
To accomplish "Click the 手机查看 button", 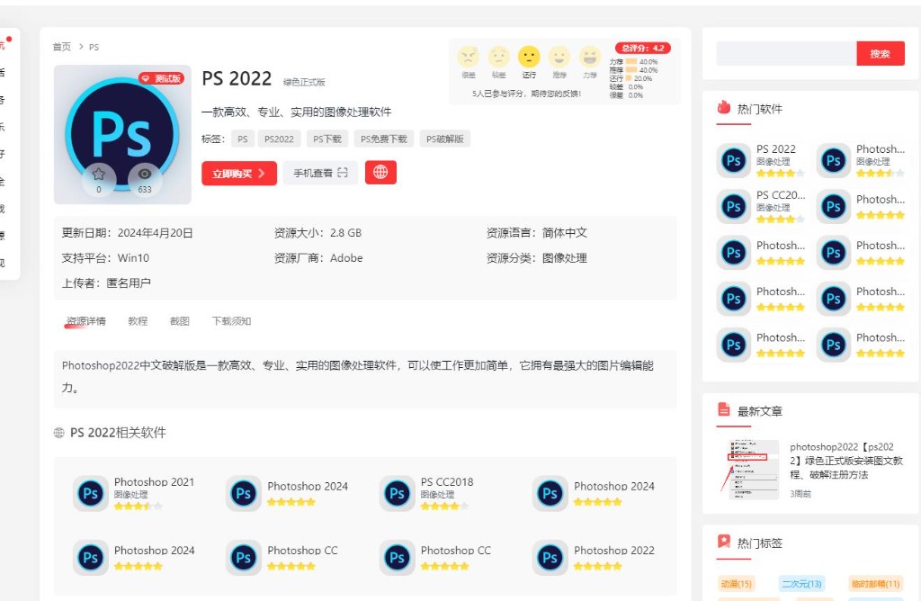I will pos(321,174).
